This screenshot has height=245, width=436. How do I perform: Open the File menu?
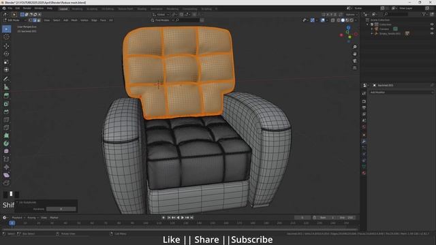(10, 9)
